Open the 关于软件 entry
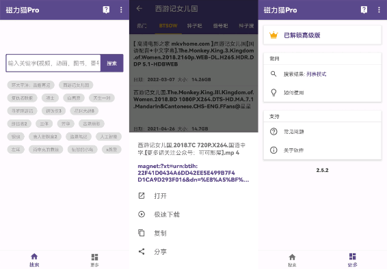The image size is (387, 269). (x=323, y=150)
